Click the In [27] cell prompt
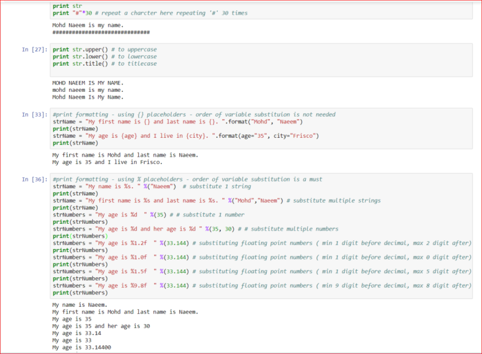Viewport: 482px width, 354px height. click(35, 49)
